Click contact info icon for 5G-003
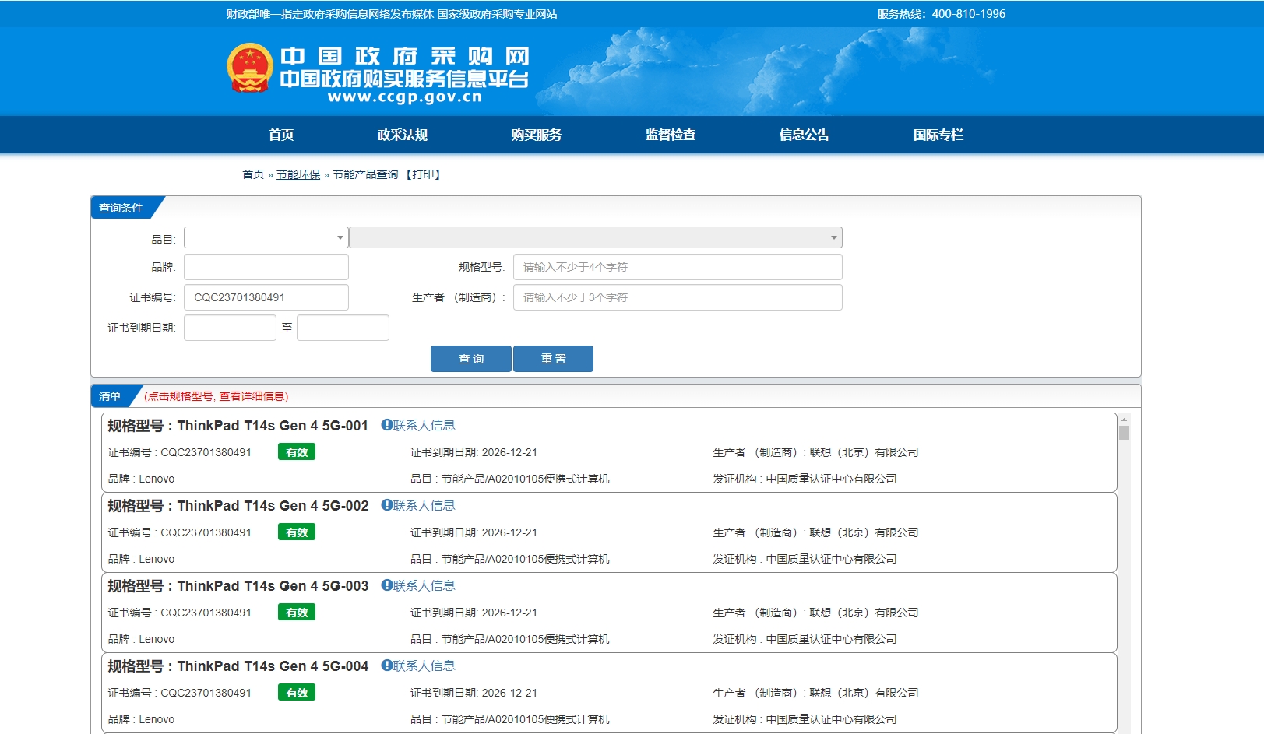Image resolution: width=1264 pixels, height=734 pixels. click(x=386, y=585)
